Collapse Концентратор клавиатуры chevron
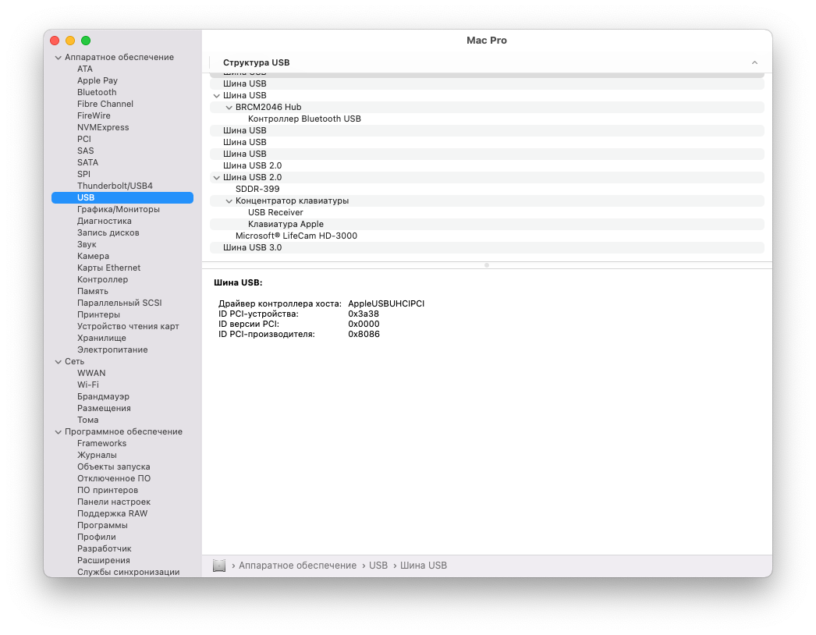The height and width of the screenshot is (635, 816). pos(229,201)
